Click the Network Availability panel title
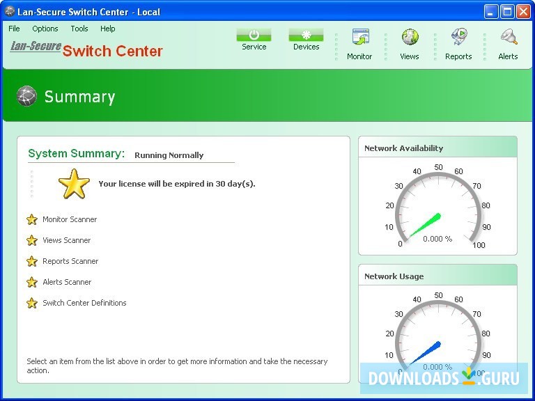The height and width of the screenshot is (401, 535). [403, 148]
